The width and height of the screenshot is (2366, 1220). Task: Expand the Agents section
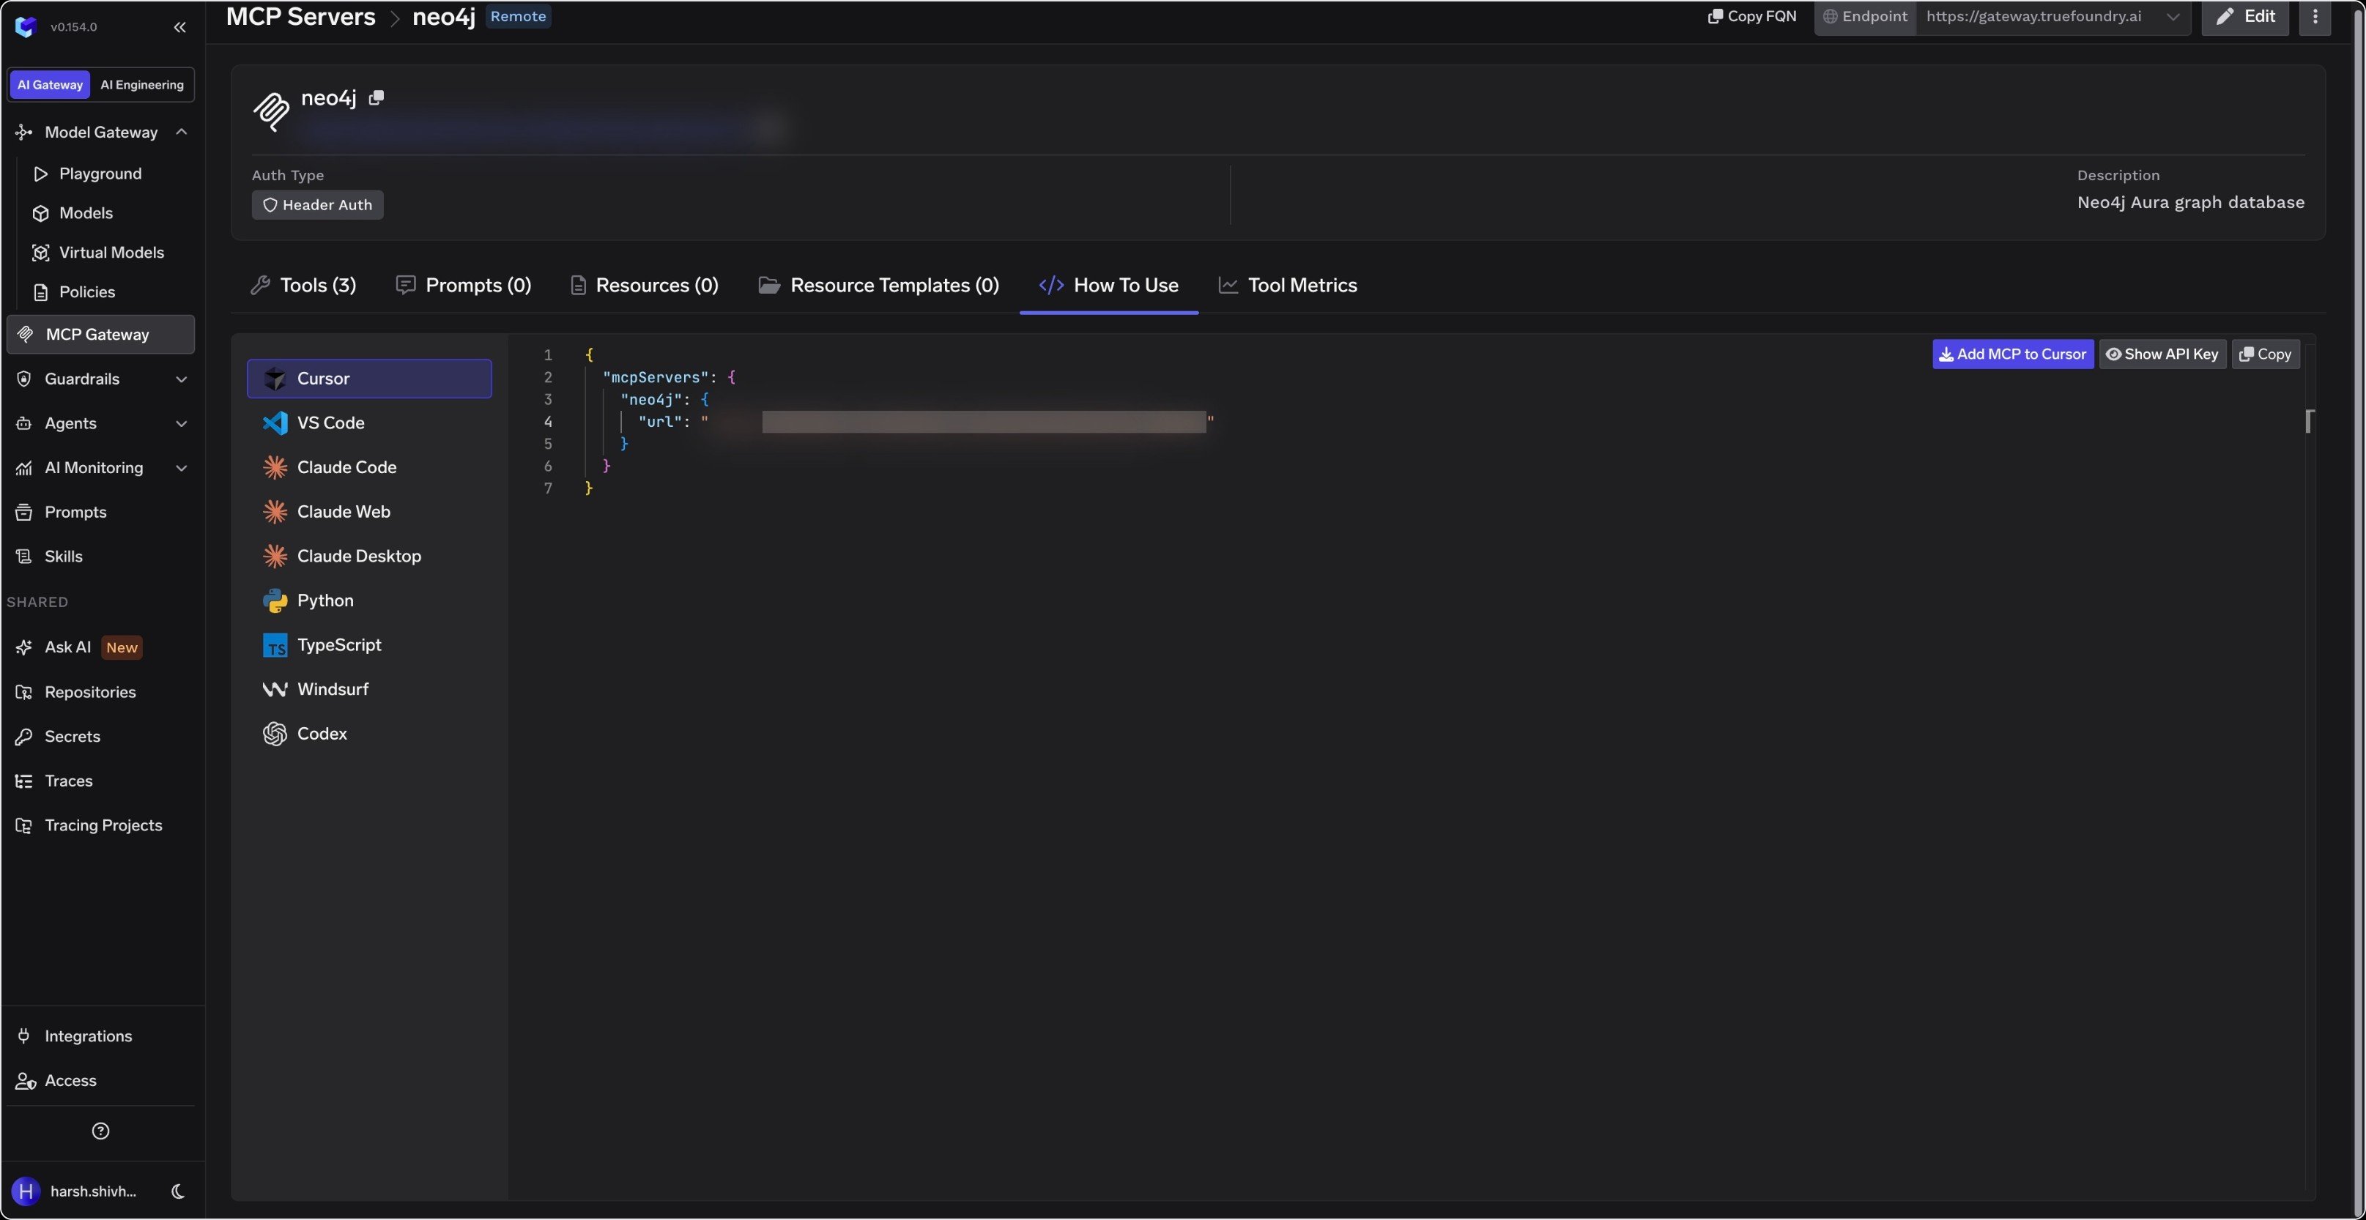pos(181,423)
